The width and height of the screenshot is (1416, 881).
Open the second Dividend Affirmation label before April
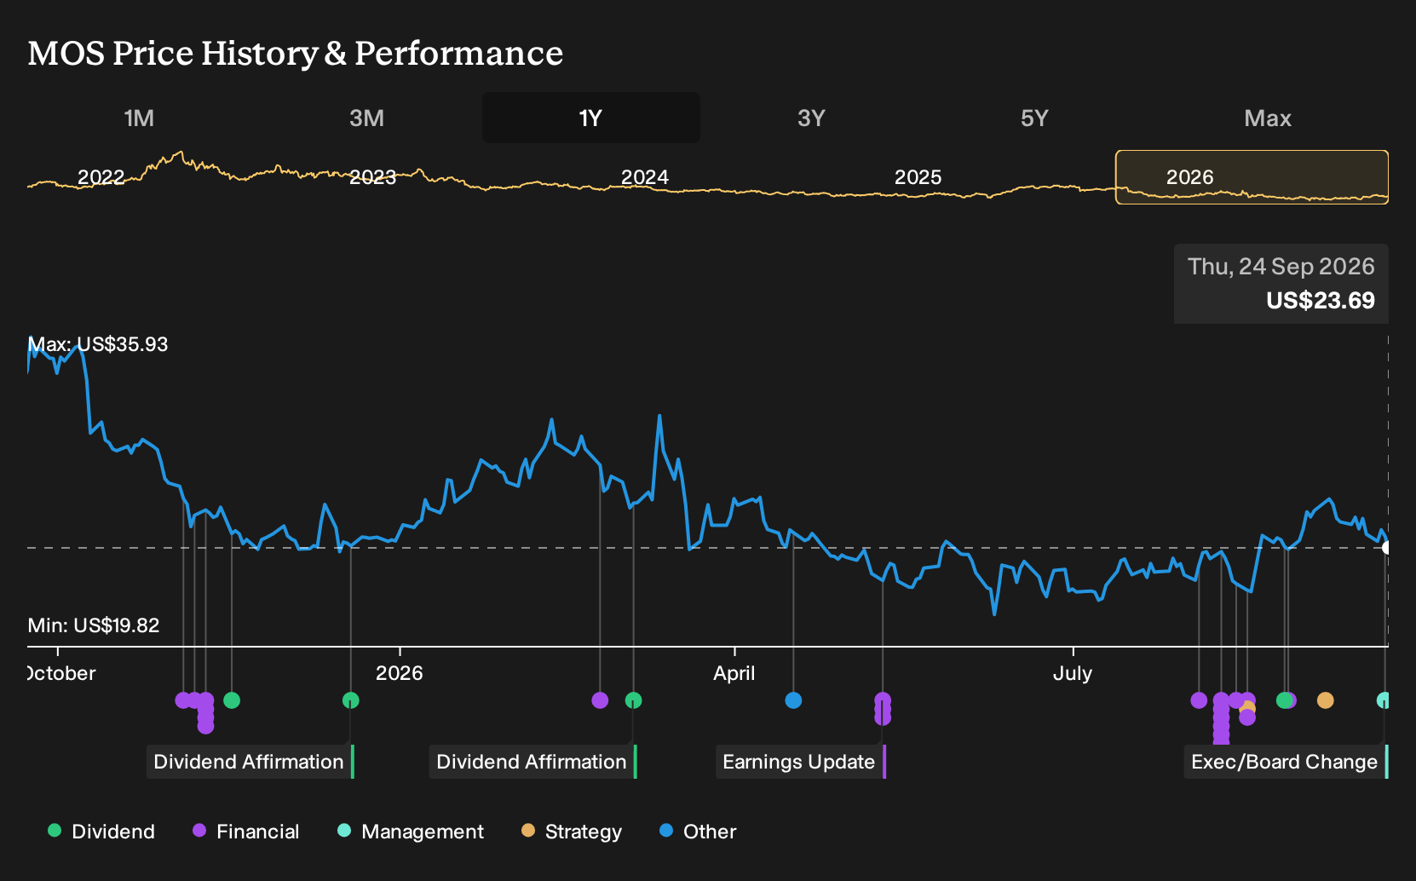click(532, 762)
